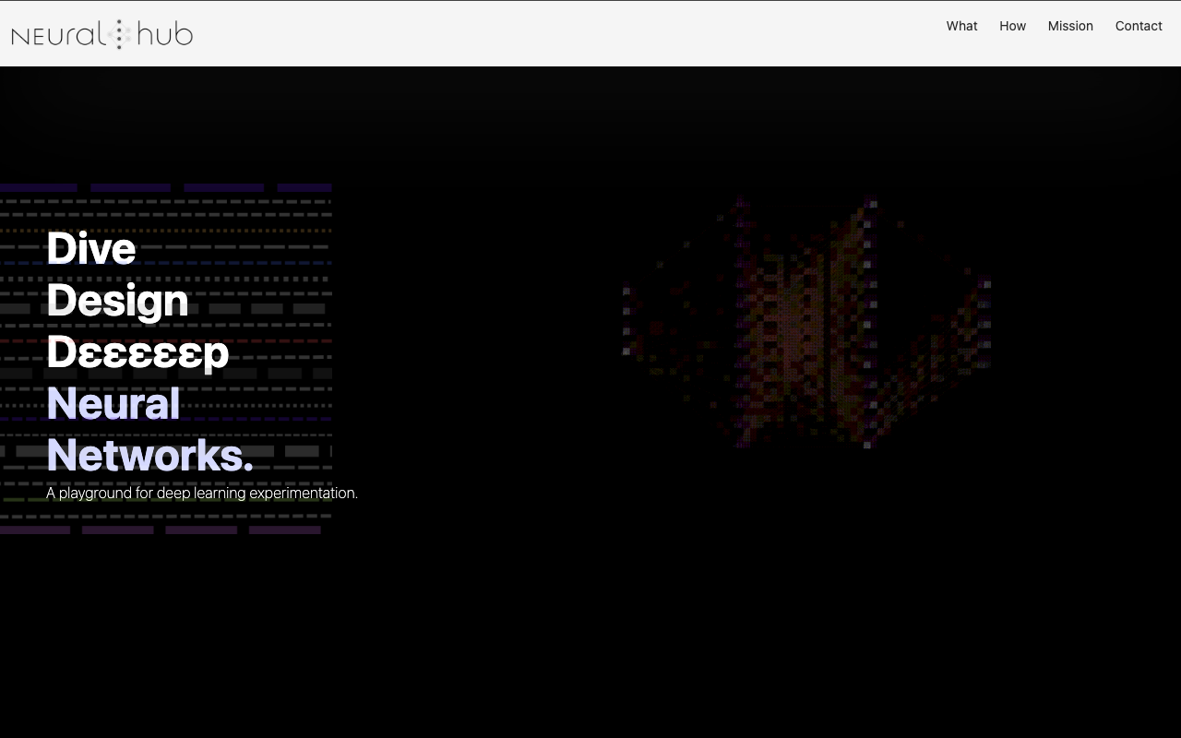This screenshot has height=738, width=1181.
Task: Click the 'Dεεεεεp' headline text
Action: click(137, 352)
